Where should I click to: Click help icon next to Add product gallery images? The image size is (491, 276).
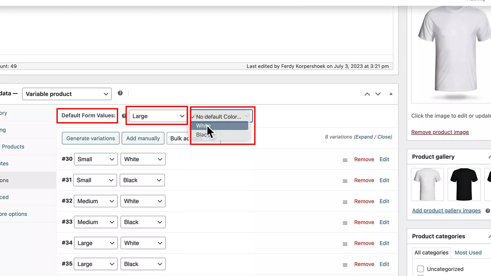[488, 211]
